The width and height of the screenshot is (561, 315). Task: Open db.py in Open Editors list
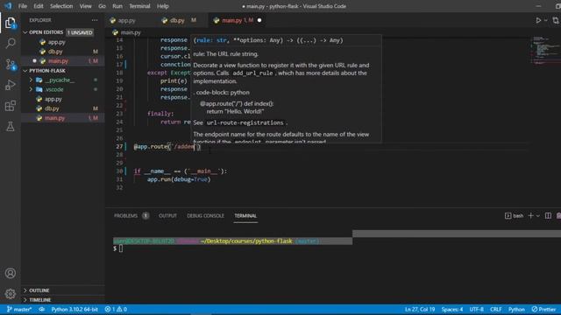pos(55,52)
